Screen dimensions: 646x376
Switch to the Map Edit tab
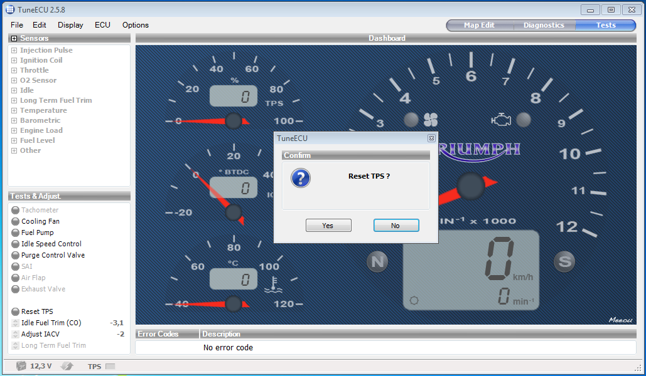(x=479, y=25)
